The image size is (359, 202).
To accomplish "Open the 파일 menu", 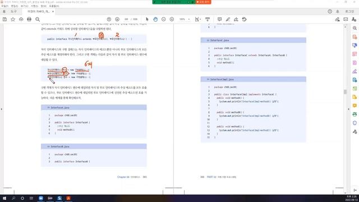I will [x=4, y=6].
